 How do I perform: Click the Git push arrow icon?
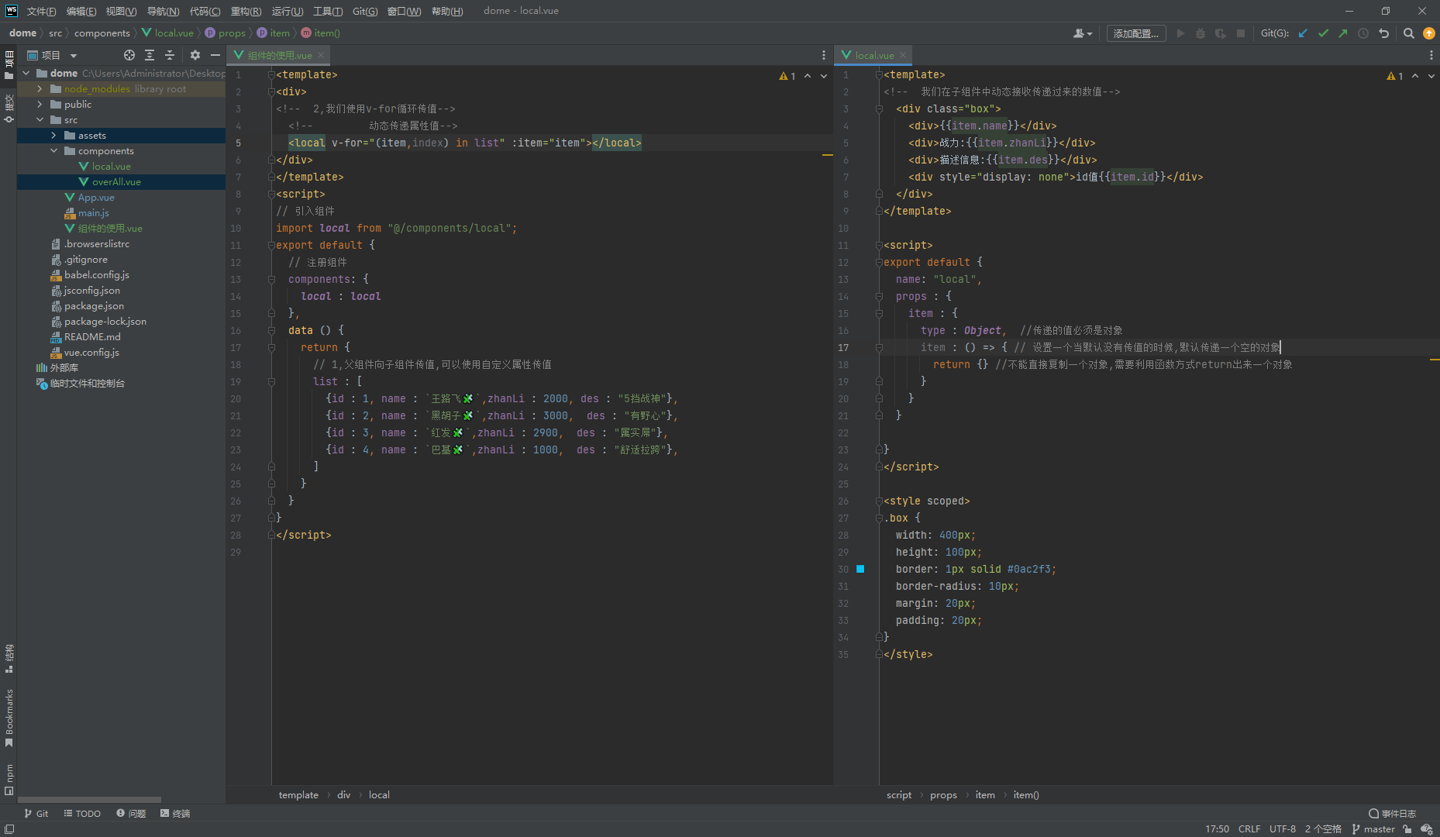1342,33
